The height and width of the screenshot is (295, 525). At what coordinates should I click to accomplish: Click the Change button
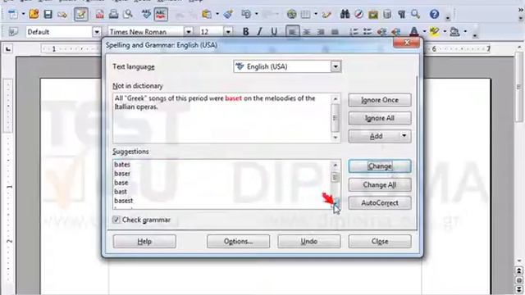tap(380, 166)
